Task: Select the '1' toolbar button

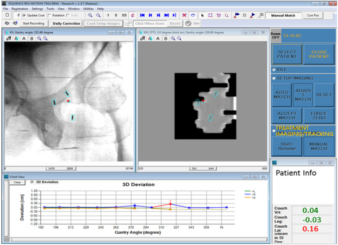Action: coord(108,15)
